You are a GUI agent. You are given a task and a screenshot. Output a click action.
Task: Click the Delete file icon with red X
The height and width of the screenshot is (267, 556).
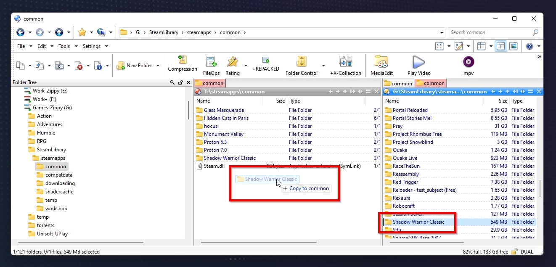pyautogui.click(x=79, y=66)
